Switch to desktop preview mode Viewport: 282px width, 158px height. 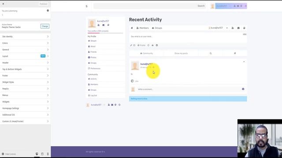click(x=37, y=154)
